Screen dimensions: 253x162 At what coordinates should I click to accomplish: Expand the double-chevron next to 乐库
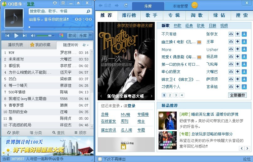tap(90, 35)
